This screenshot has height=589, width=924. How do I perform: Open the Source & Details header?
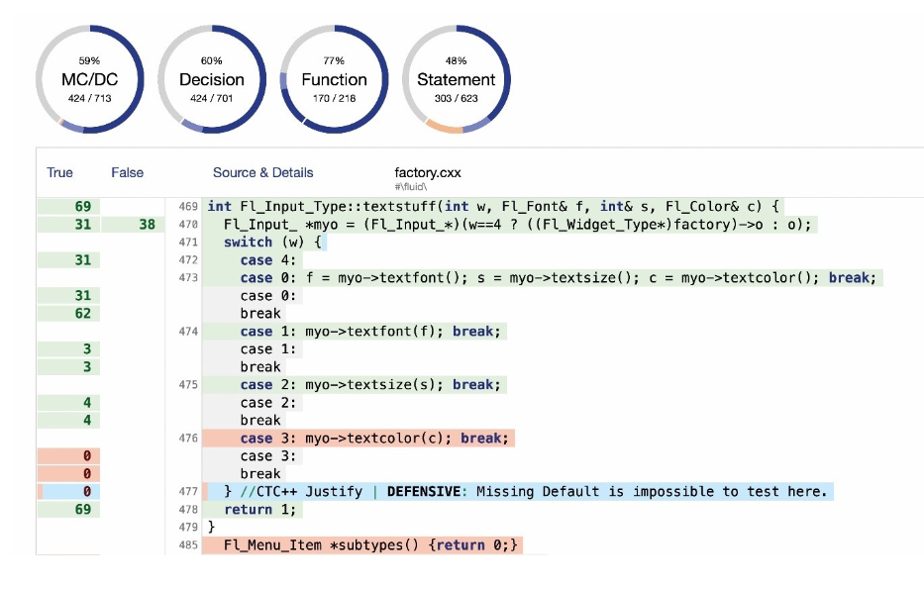coord(262,172)
